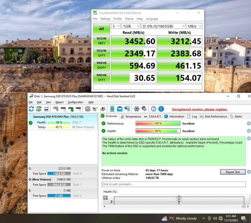251x223 pixels.
Task: Click the blue envelope email icon
Action: pyautogui.click(x=120, y=109)
